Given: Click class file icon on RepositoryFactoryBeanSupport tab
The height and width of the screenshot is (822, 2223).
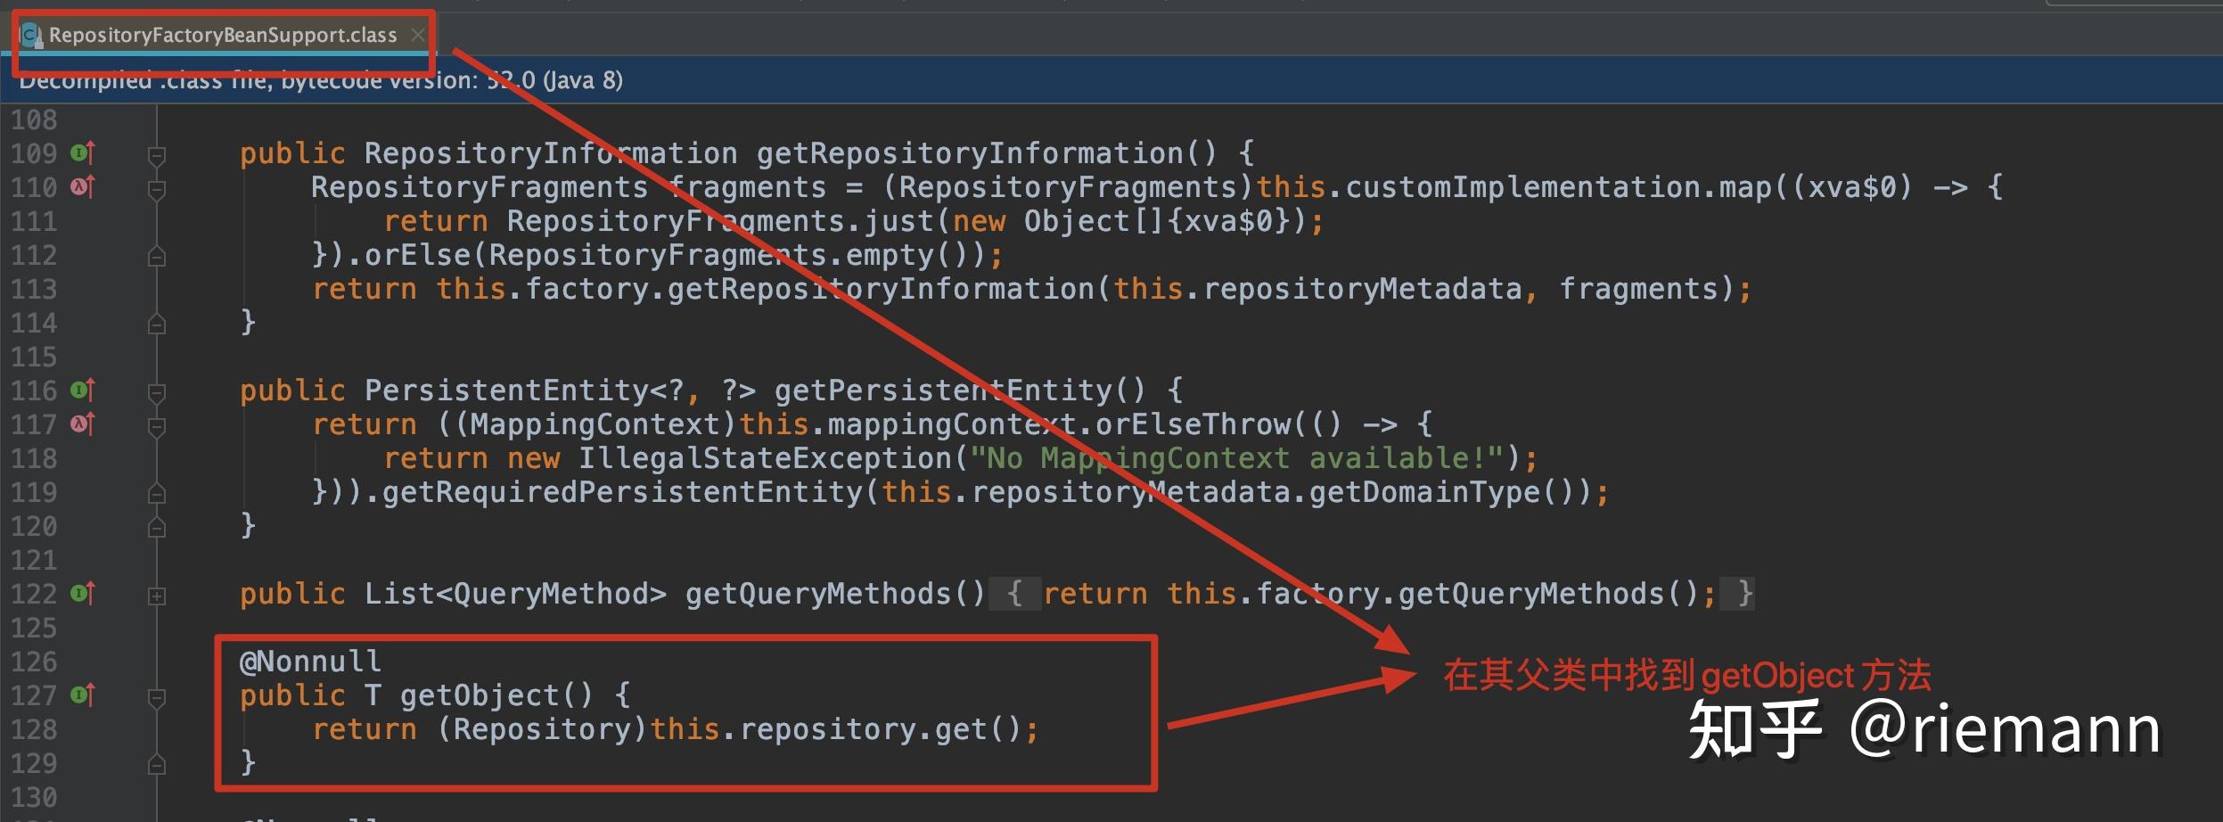Looking at the screenshot, I should point(31,36).
